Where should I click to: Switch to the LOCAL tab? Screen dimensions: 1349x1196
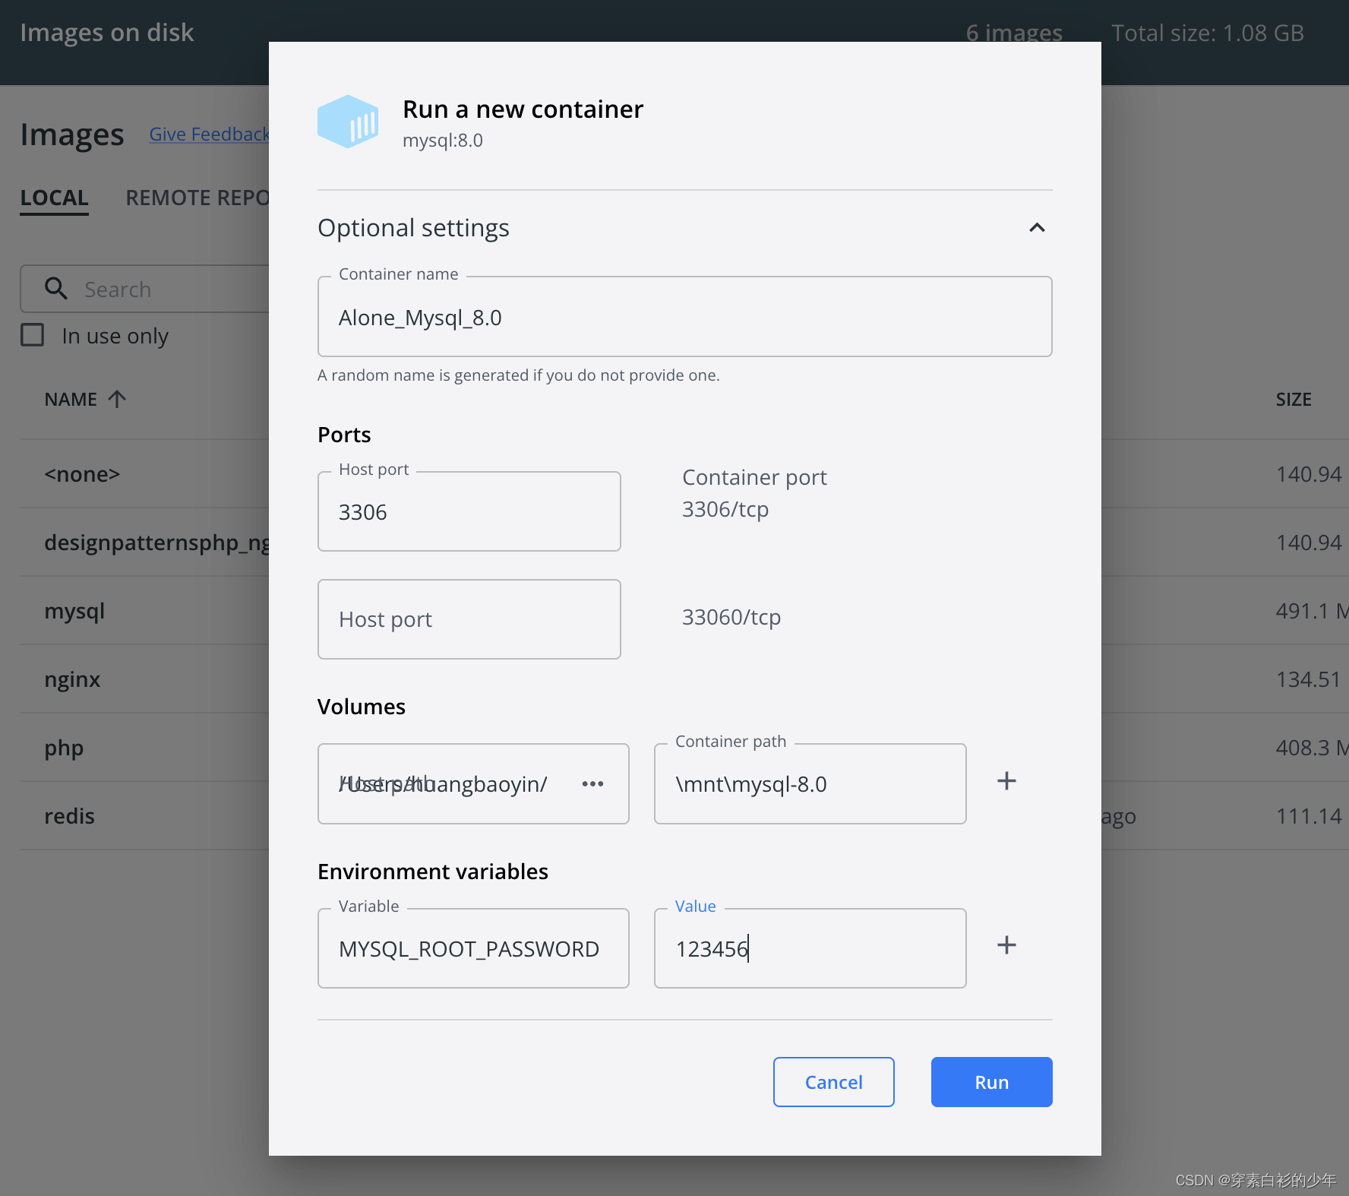pyautogui.click(x=54, y=197)
